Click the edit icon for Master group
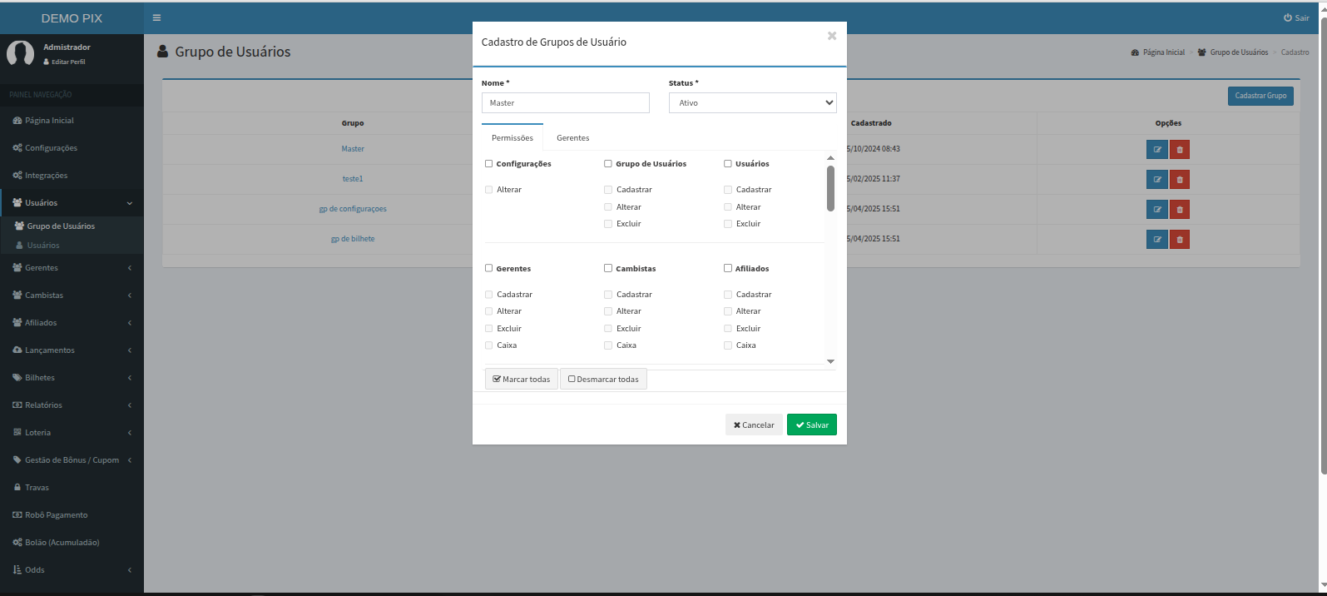Screen dimensions: 1327x596 point(1156,150)
